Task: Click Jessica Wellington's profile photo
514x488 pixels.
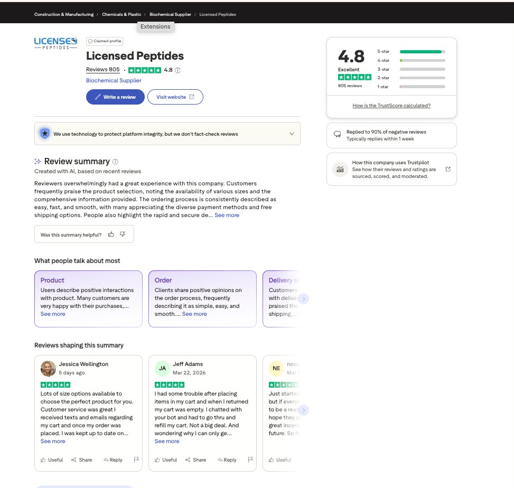Action: click(48, 368)
